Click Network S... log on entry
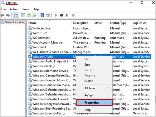This screenshot has width=156, height=117. (140, 113)
